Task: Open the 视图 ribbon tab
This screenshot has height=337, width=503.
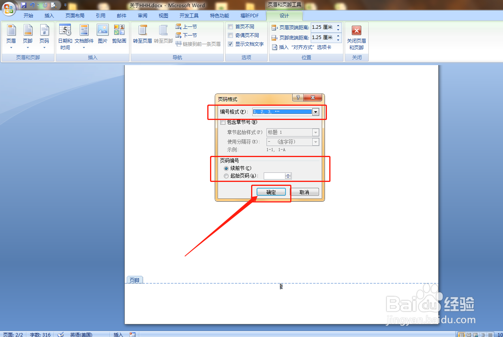Action: (x=163, y=16)
